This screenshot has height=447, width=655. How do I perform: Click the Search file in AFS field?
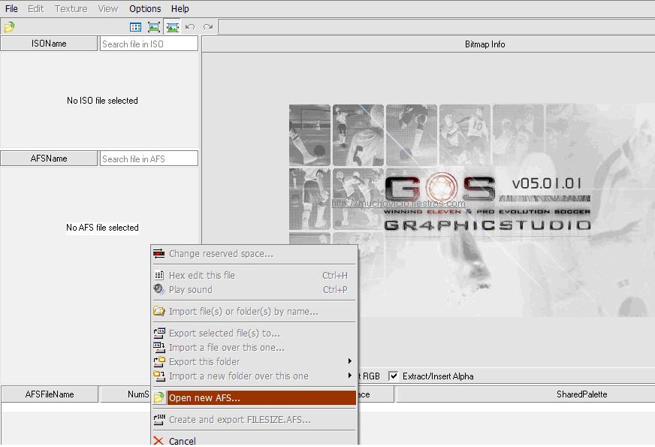pos(149,159)
